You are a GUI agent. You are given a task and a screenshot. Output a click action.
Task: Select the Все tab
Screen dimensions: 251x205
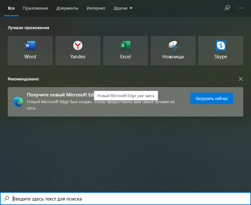click(12, 8)
